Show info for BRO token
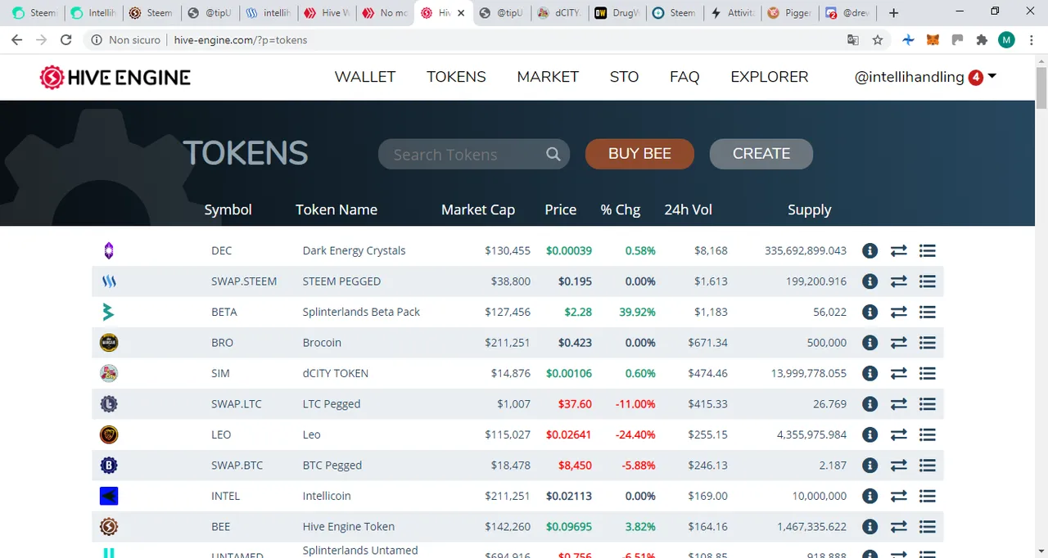The image size is (1048, 558). [870, 343]
